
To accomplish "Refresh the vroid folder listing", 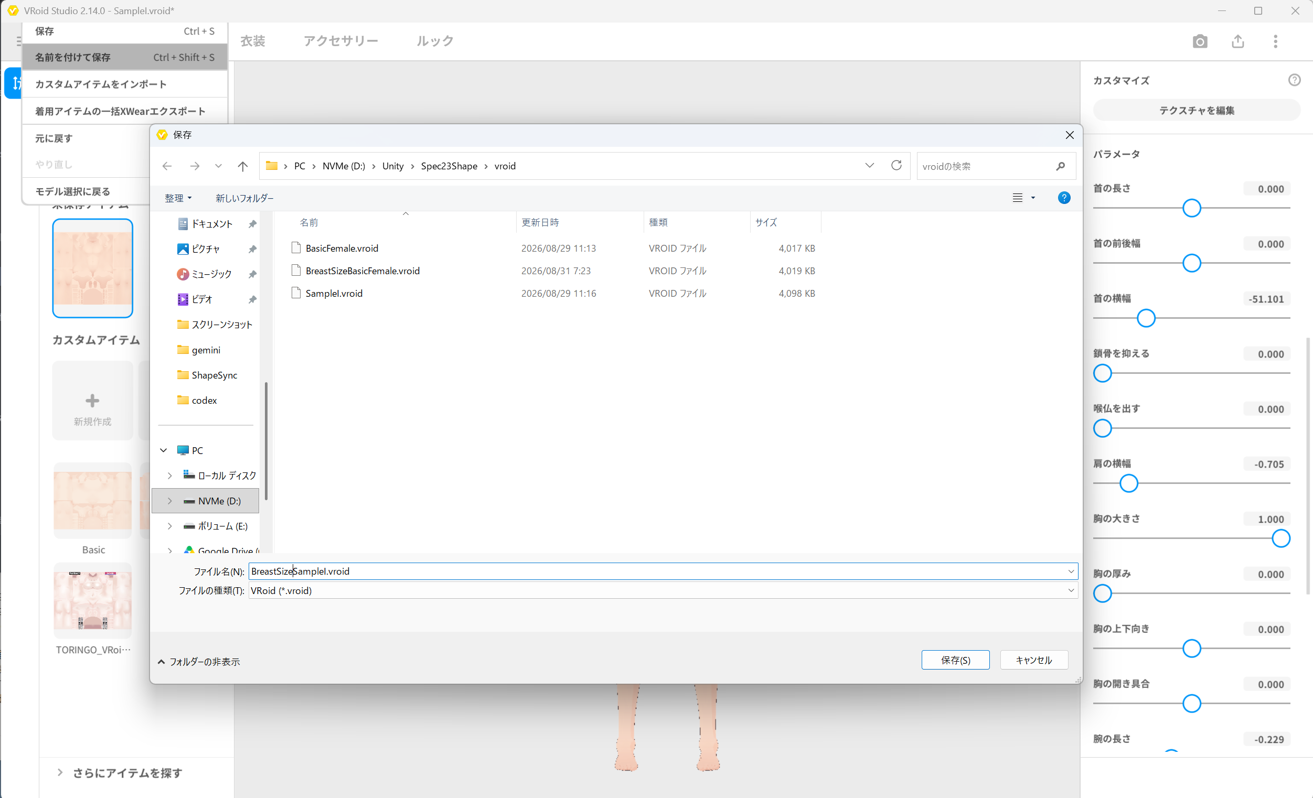I will click(x=896, y=166).
